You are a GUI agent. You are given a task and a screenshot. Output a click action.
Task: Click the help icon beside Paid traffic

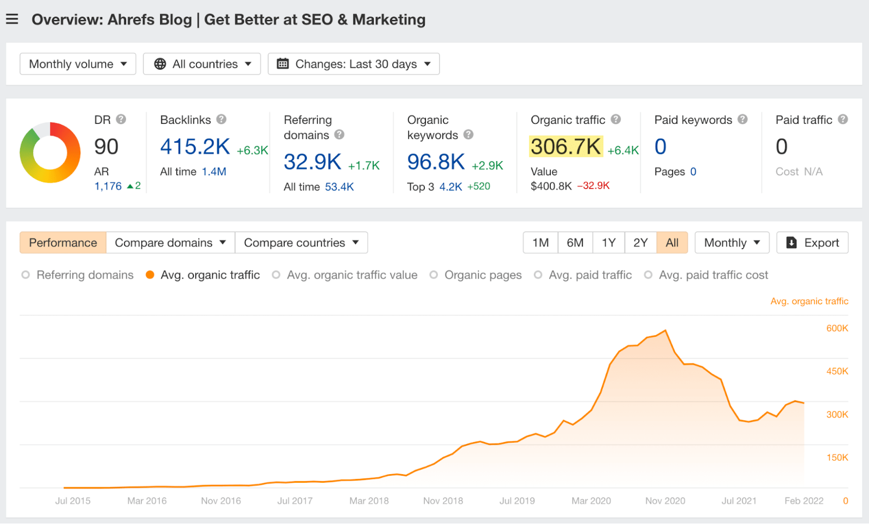(x=842, y=119)
